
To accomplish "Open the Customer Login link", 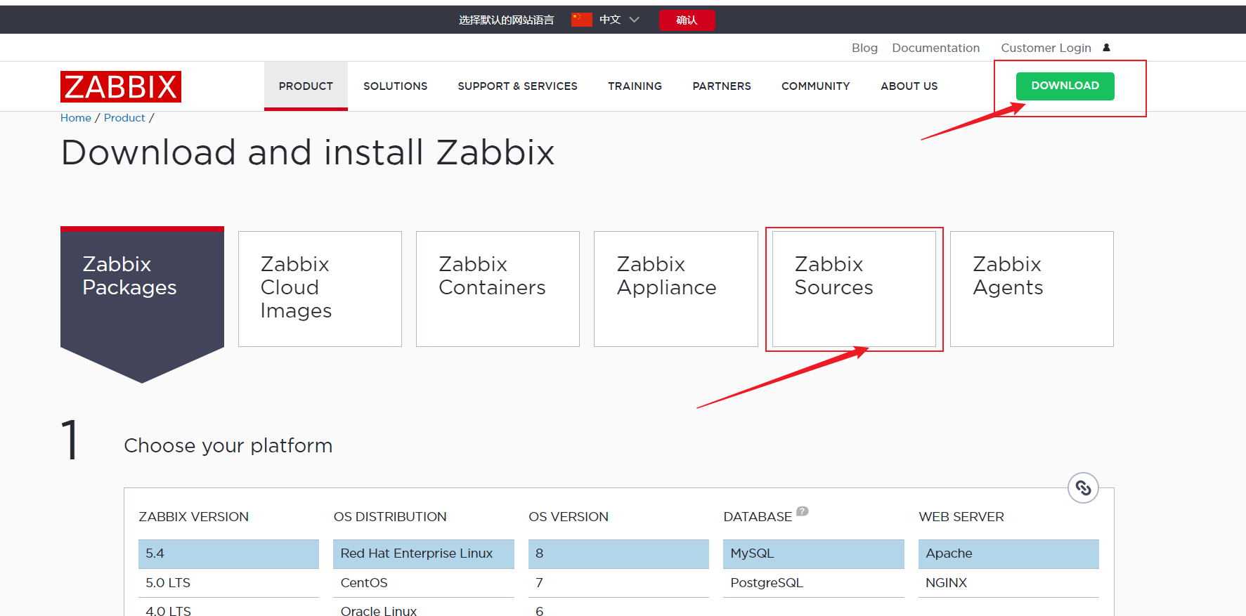I will point(1046,48).
